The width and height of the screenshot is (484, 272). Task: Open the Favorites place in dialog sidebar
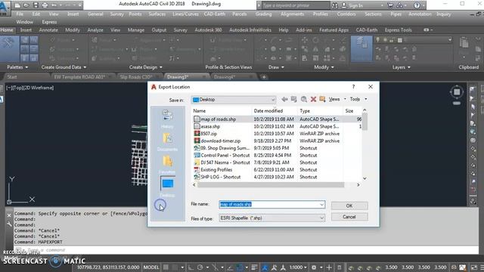tap(167, 165)
